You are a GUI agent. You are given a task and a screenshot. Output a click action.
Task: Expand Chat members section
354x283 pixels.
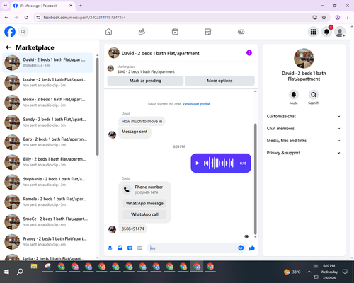(x=304, y=129)
